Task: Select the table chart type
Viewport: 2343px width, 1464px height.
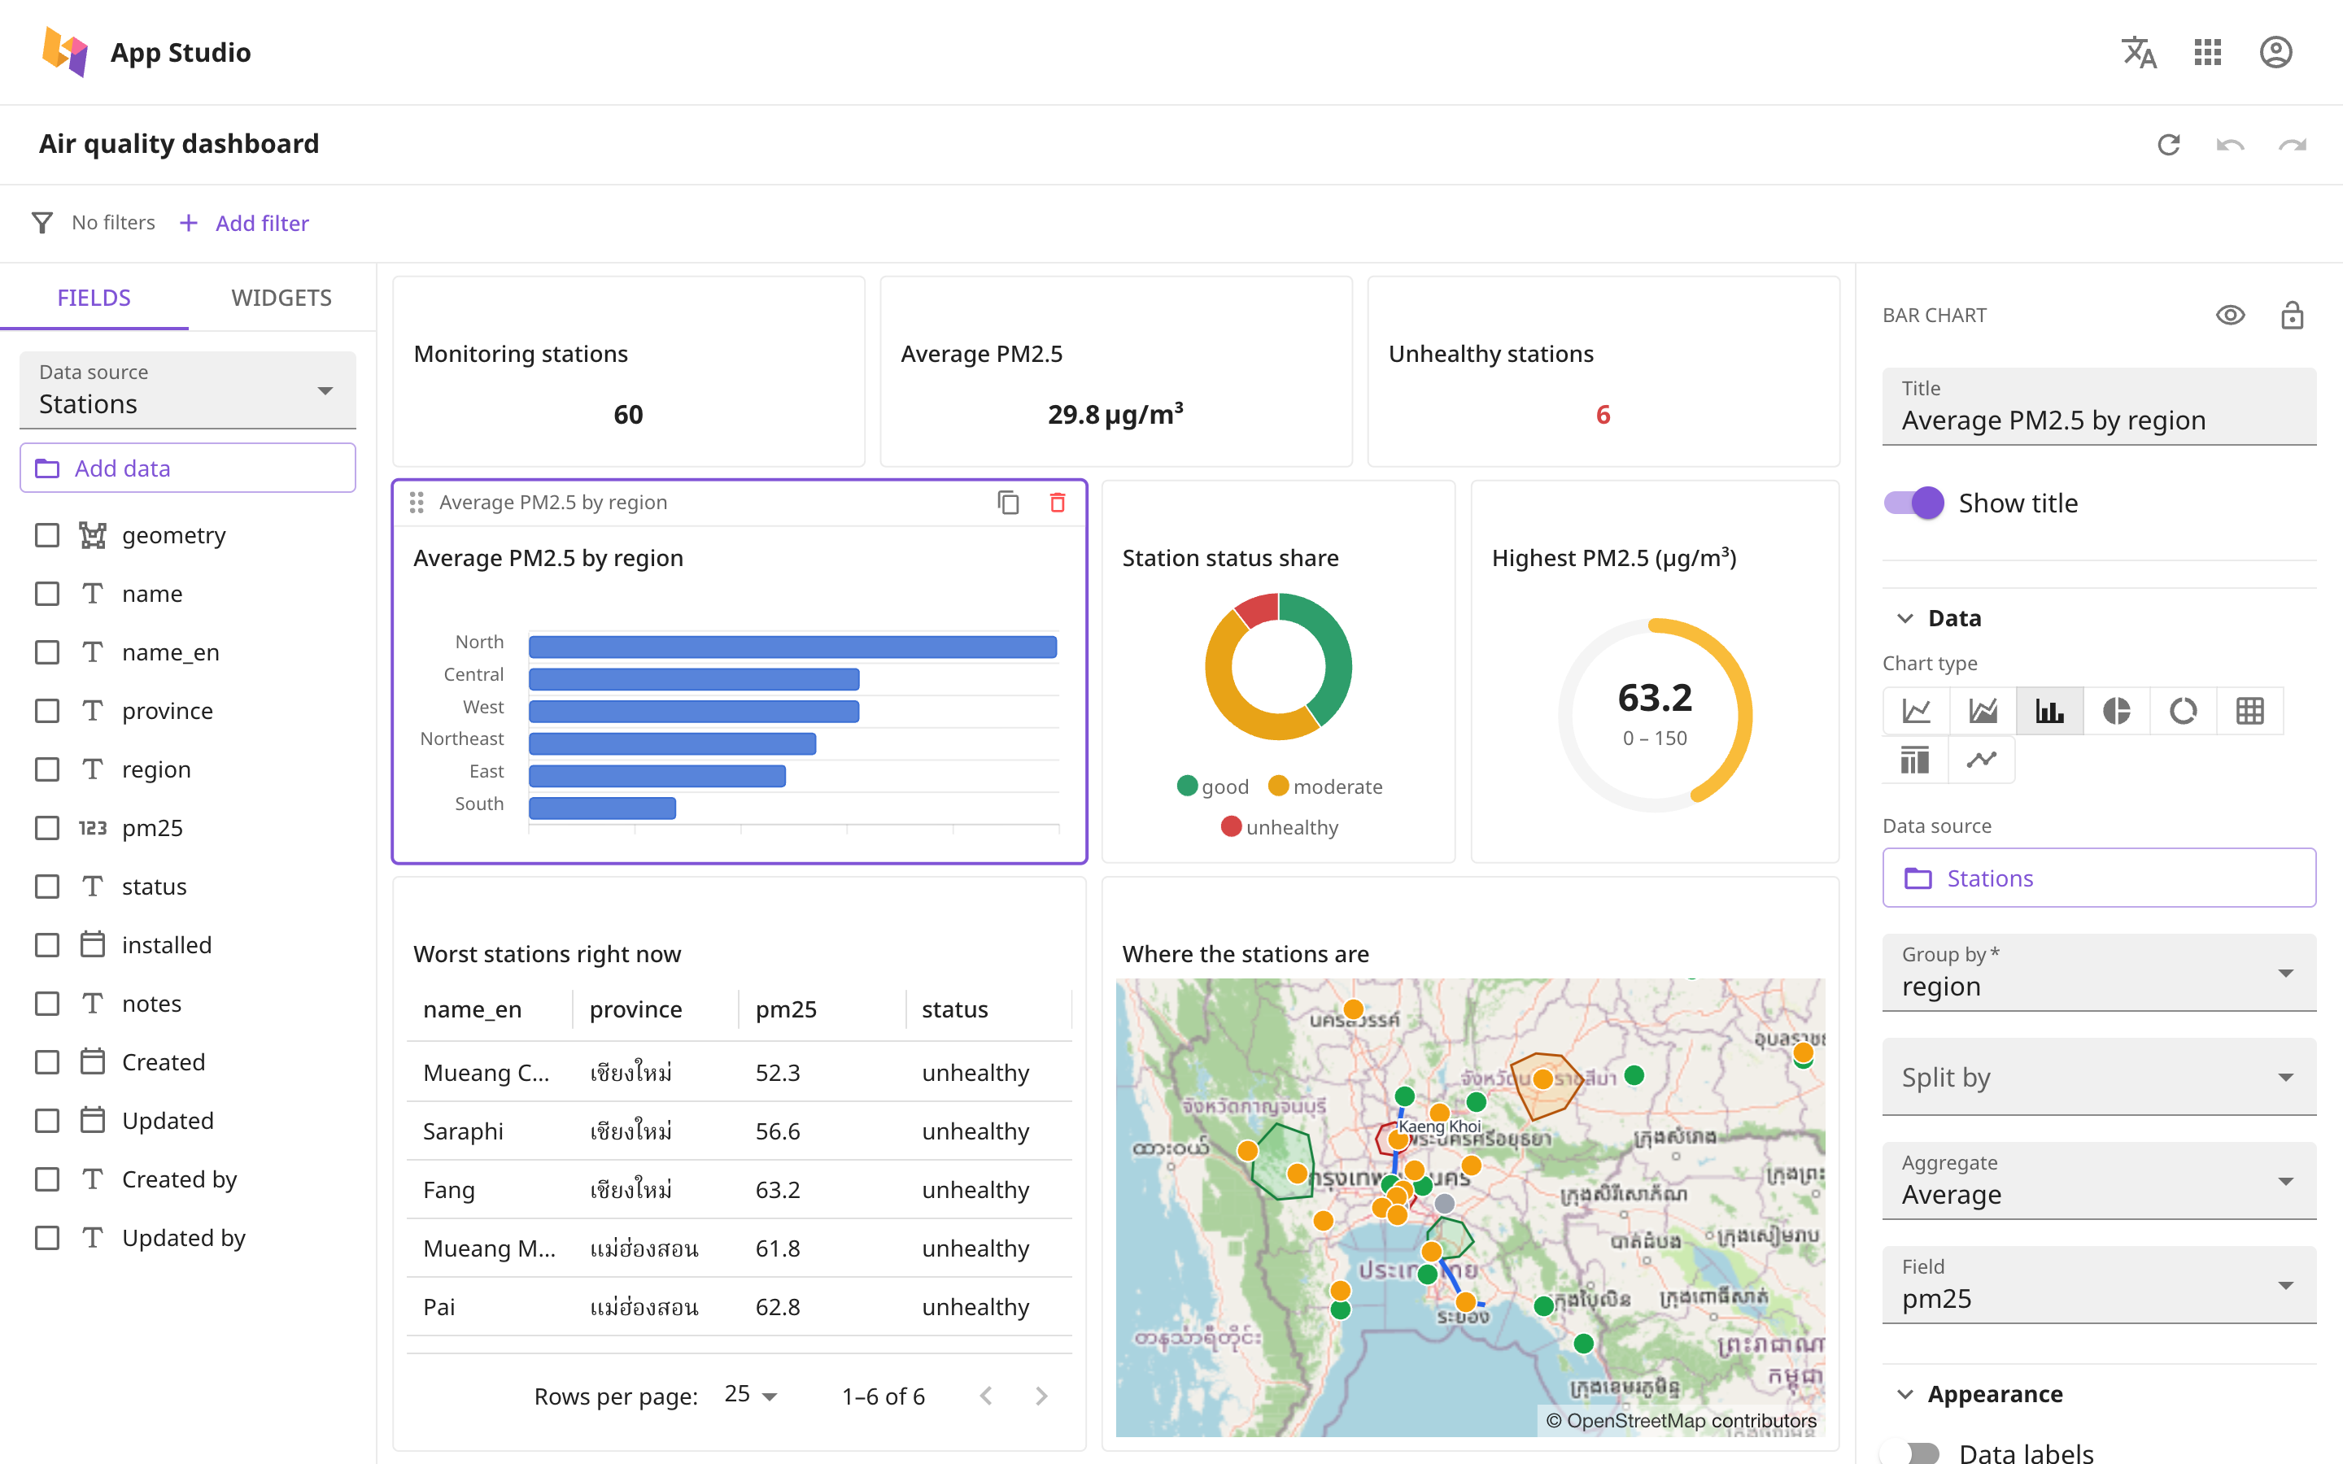Action: click(2250, 712)
